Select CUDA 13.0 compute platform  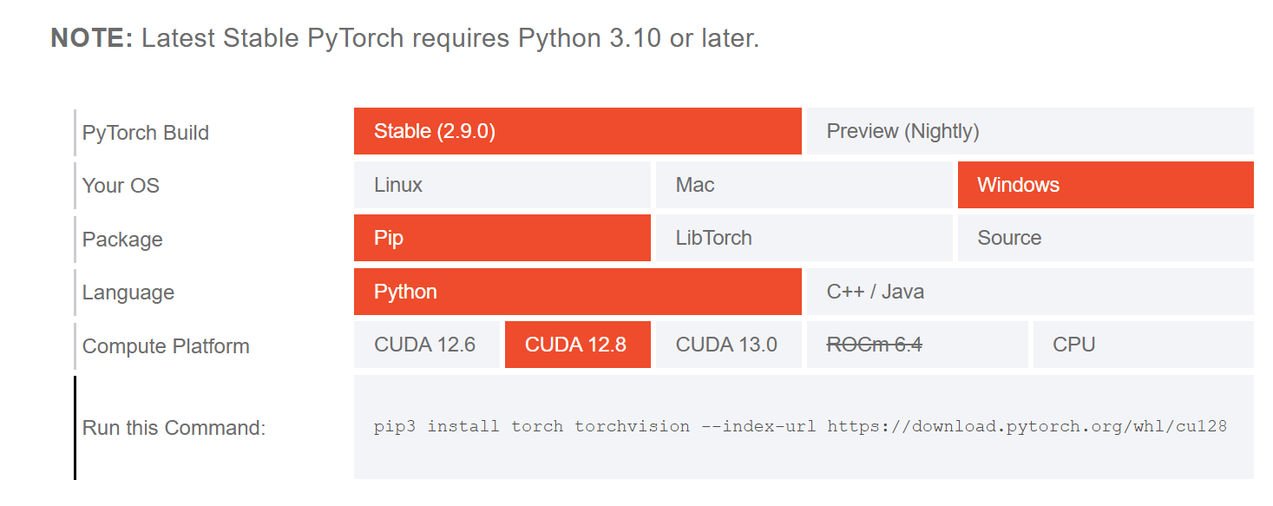point(728,344)
